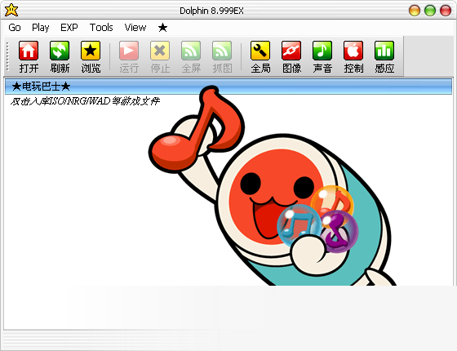Click the 运行 (Run) play icon

pyautogui.click(x=129, y=51)
